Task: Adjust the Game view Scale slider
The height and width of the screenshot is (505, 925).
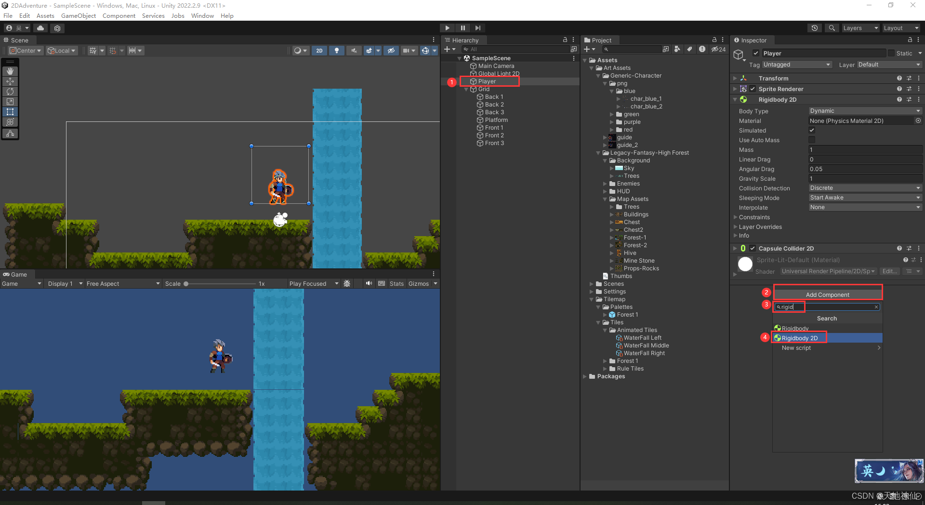Action: point(220,284)
